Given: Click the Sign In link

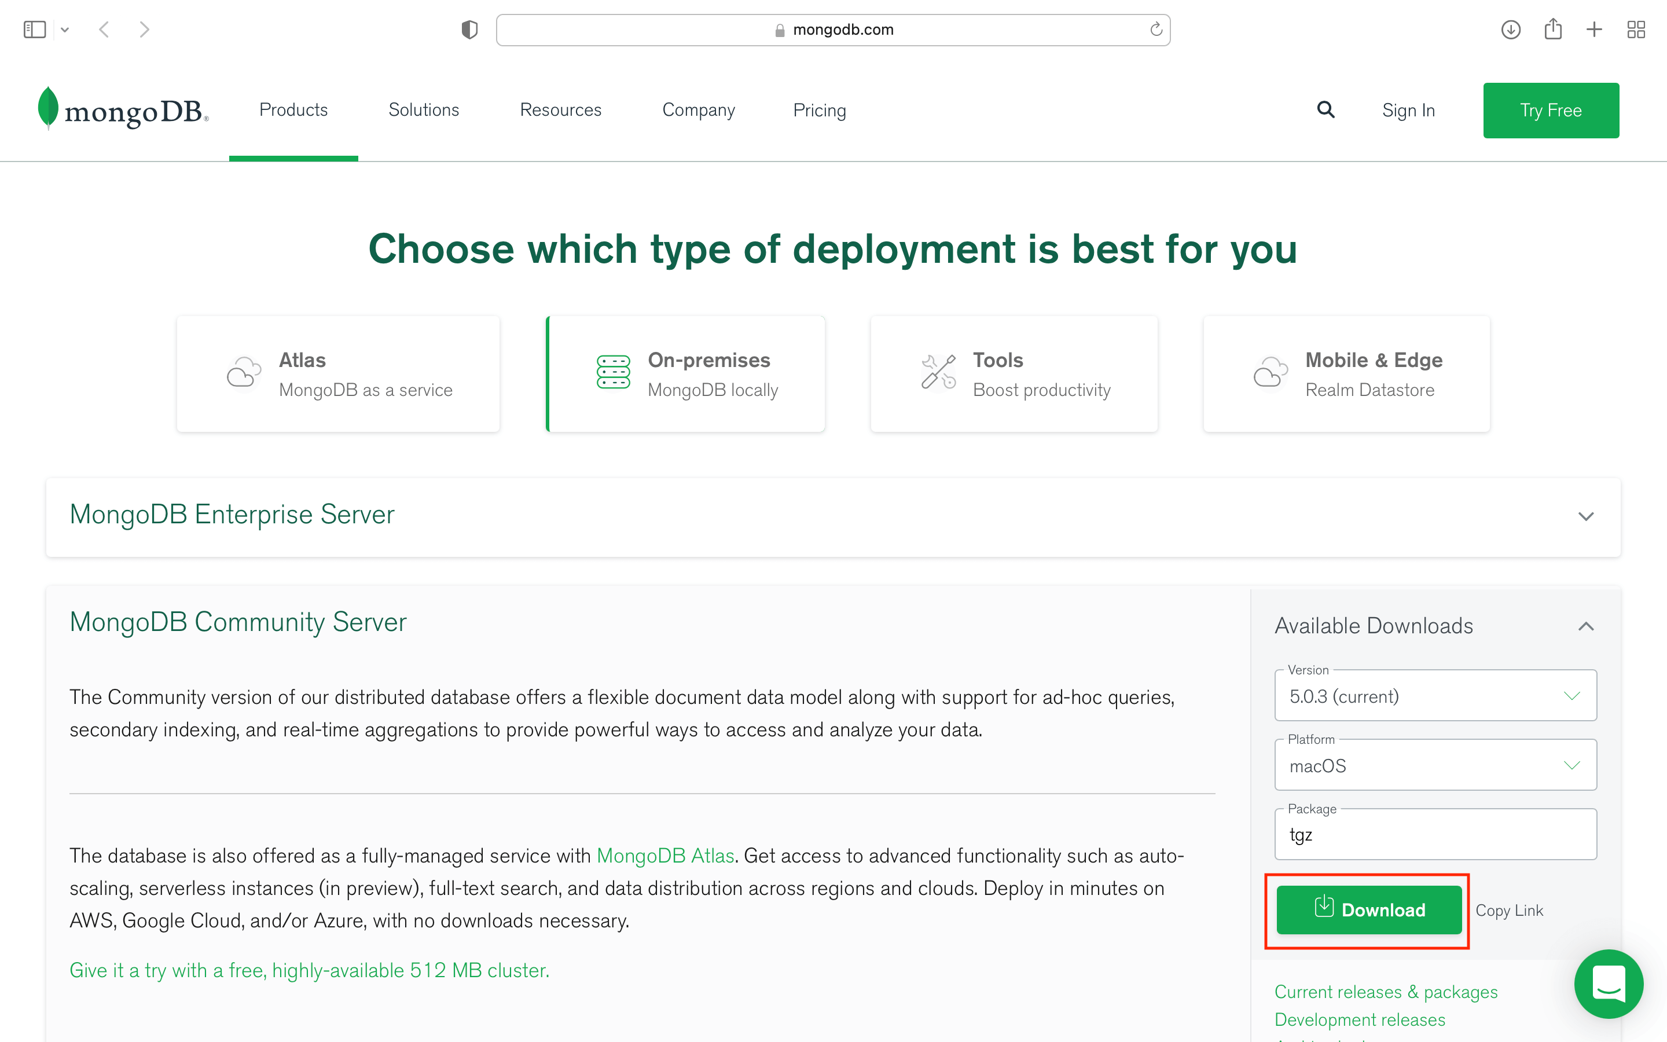Looking at the screenshot, I should 1408,110.
